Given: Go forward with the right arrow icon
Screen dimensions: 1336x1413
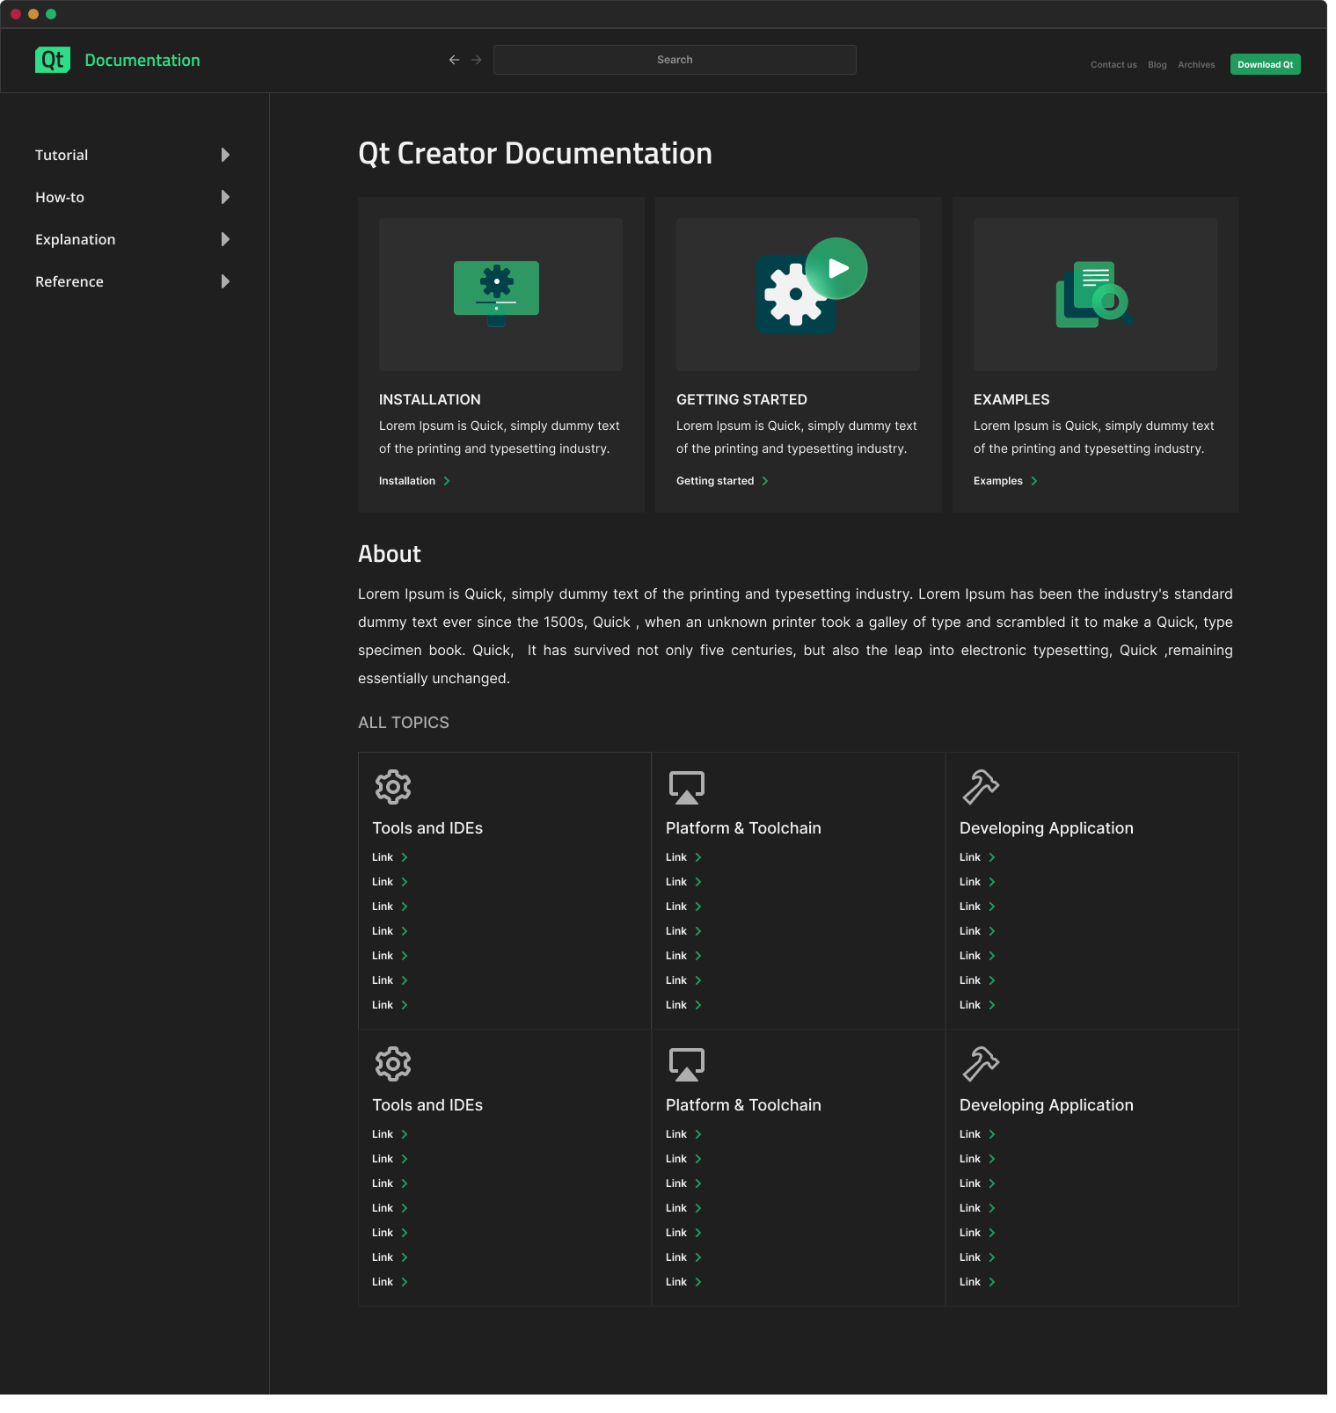Looking at the screenshot, I should pos(477,60).
